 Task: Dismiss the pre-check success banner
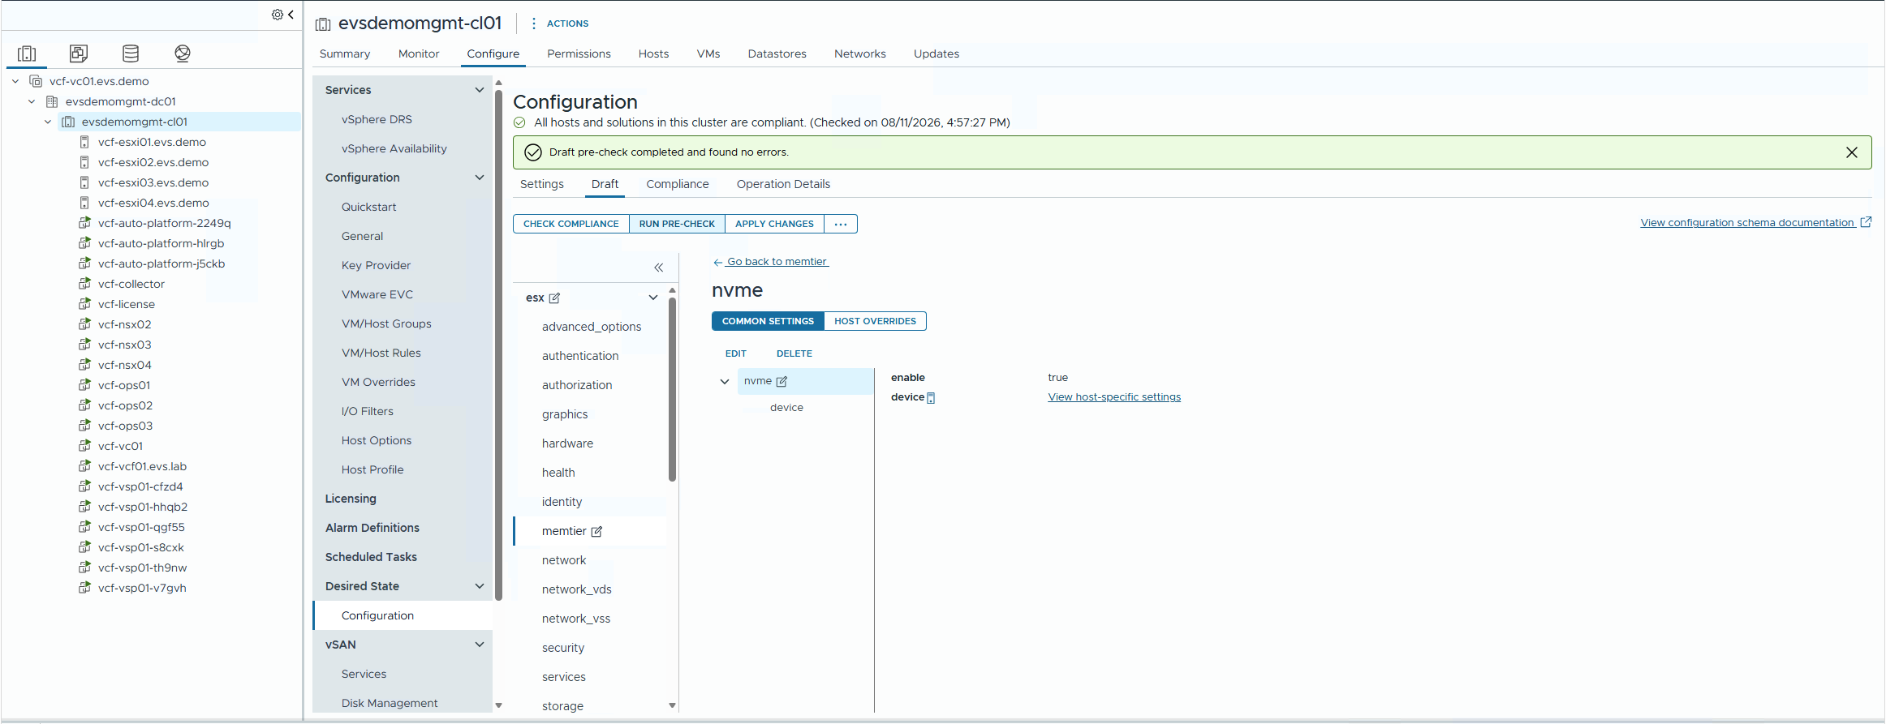[x=1852, y=152]
